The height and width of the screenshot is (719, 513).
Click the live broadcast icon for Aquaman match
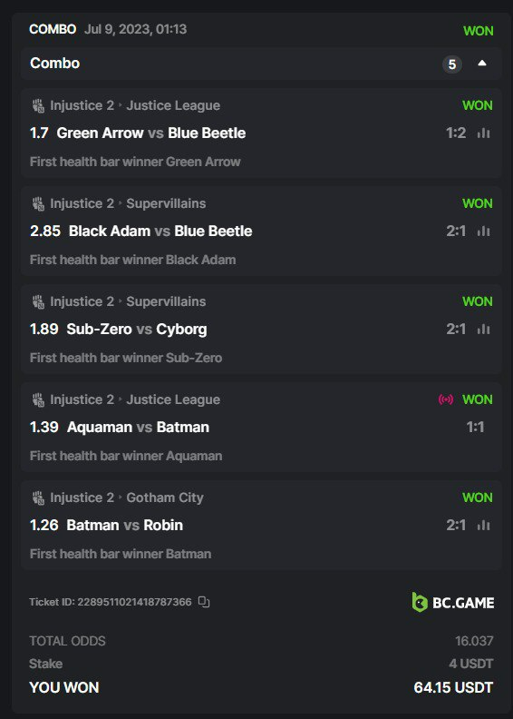(x=446, y=399)
